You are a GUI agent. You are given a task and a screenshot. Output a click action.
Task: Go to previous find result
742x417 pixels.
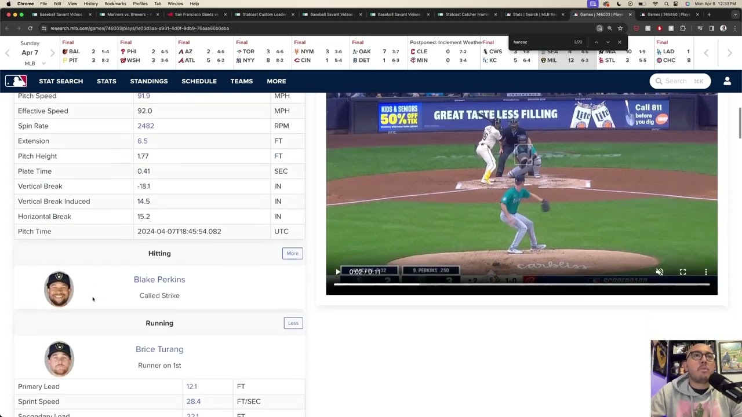pyautogui.click(x=596, y=42)
